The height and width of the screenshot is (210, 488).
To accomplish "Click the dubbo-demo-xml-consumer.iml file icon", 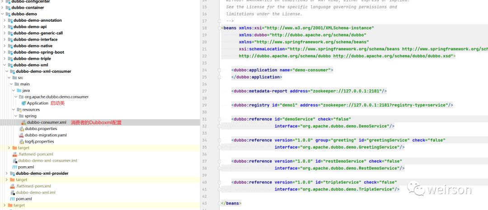I will 14,160.
